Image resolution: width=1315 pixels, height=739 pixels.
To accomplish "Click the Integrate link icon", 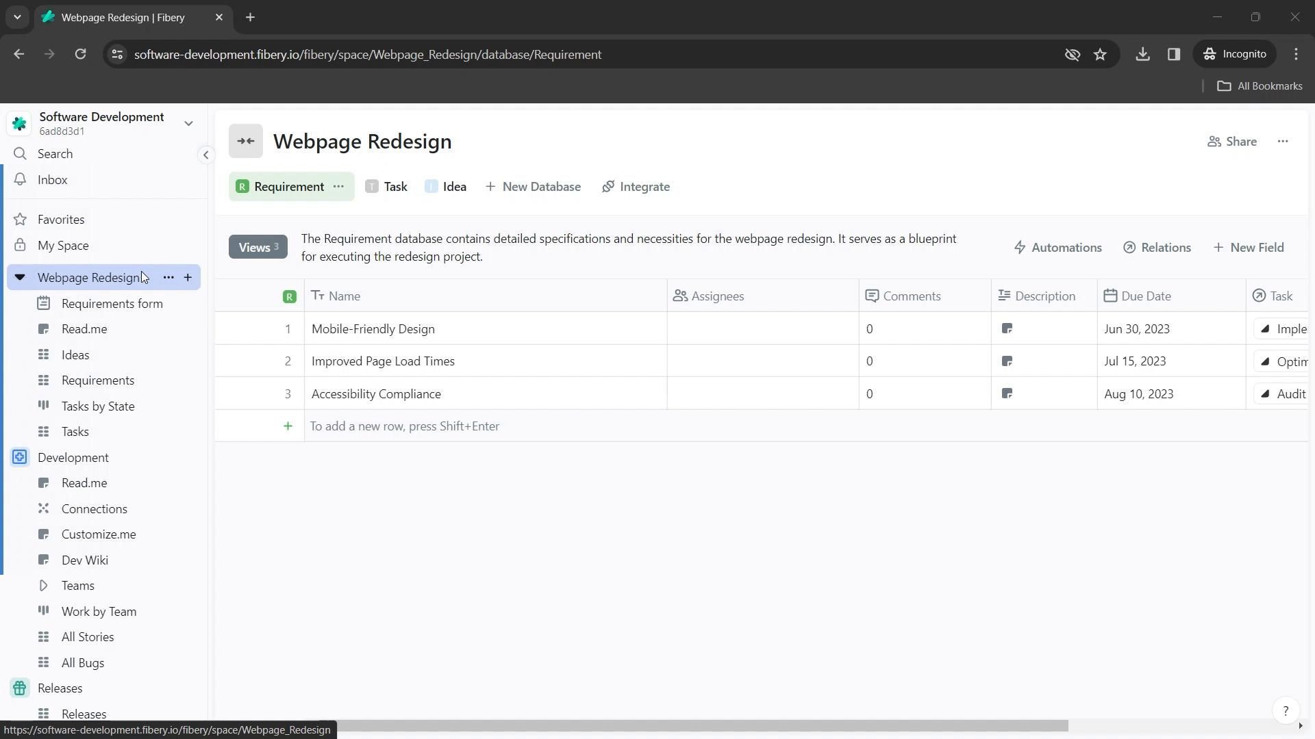I will click(x=608, y=187).
